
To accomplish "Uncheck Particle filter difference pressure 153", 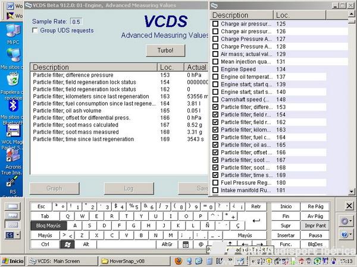I will click(215, 107).
